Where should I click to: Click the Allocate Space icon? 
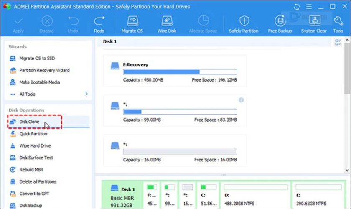click(203, 21)
